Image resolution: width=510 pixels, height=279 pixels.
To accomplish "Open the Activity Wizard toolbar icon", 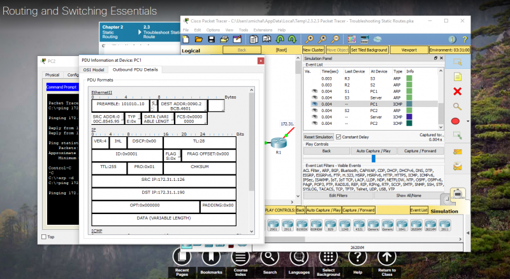I will click(x=237, y=39).
